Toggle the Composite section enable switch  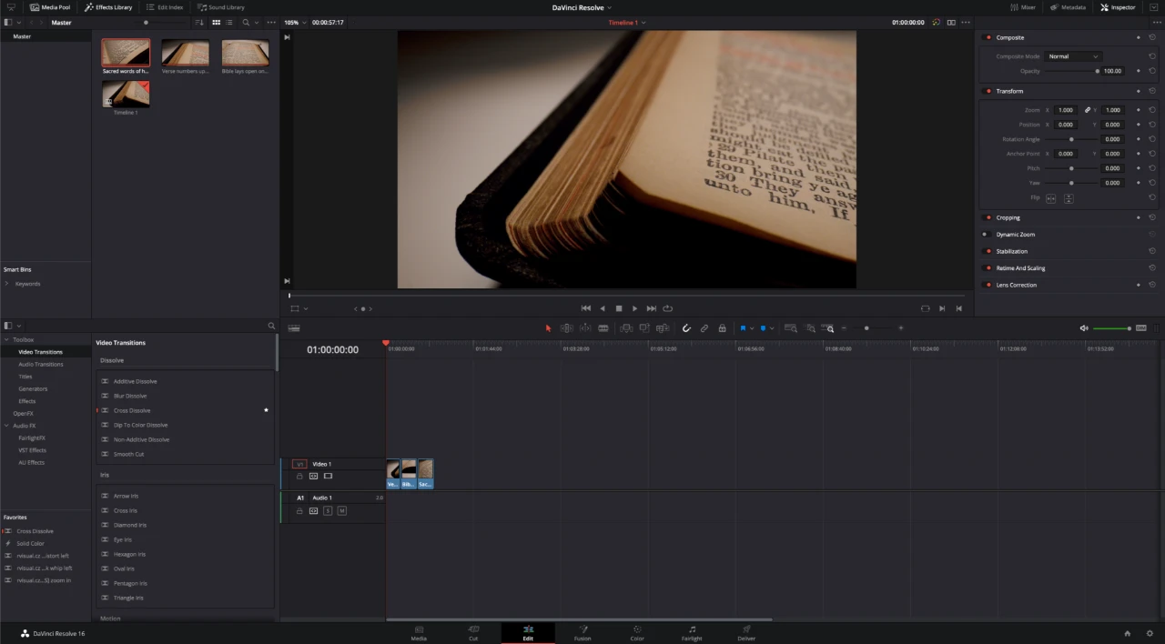988,37
